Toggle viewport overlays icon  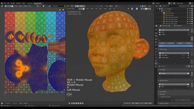point(137,9)
